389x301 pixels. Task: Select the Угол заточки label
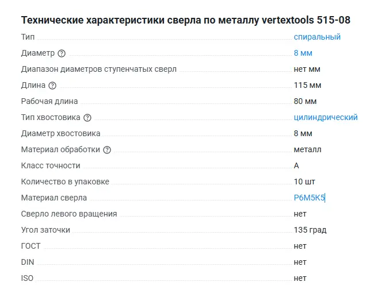tap(45, 230)
